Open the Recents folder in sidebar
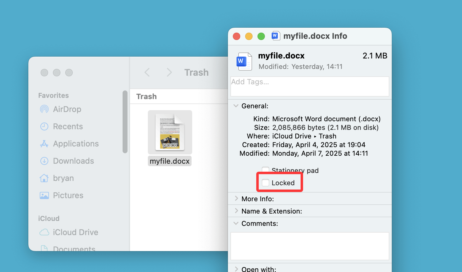The image size is (462, 272). point(68,126)
